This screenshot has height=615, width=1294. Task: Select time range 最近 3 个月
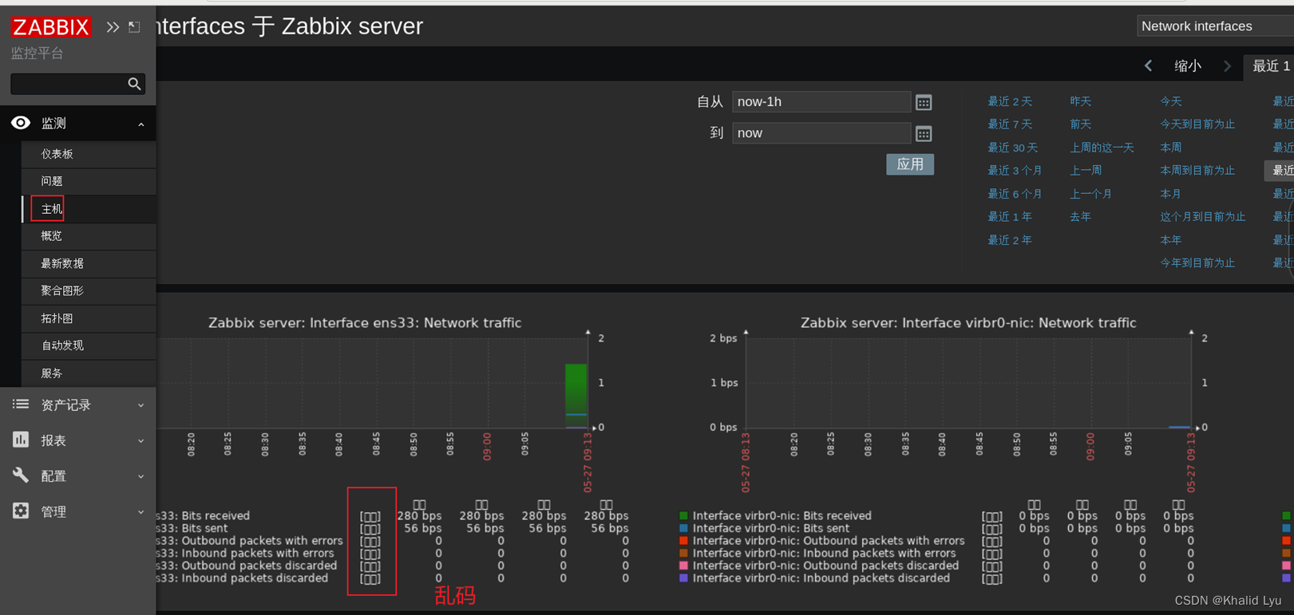click(x=1015, y=171)
